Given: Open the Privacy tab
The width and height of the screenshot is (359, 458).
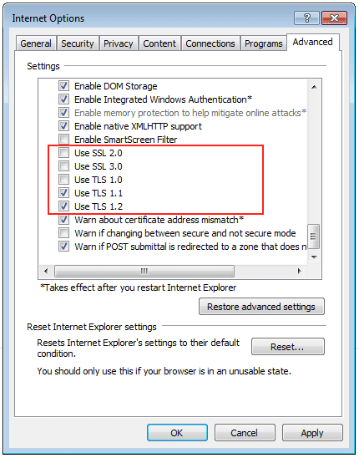Looking at the screenshot, I should pos(119,43).
